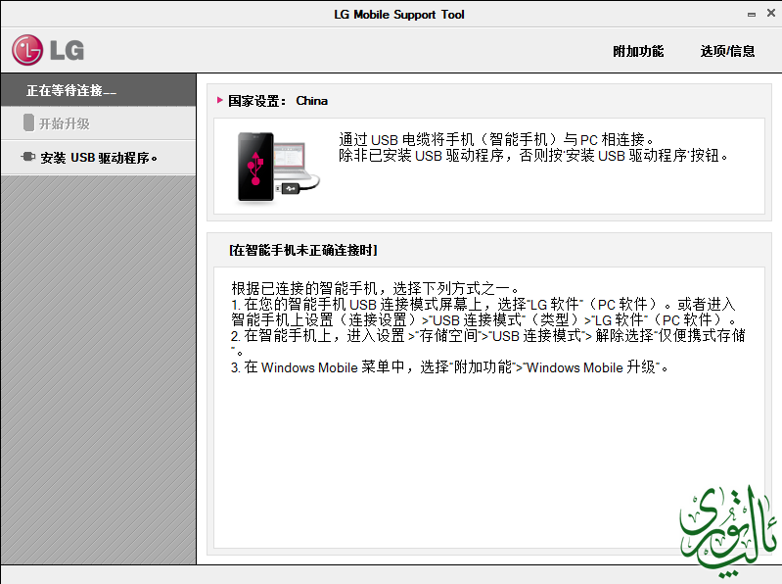Click the line 根据已连接的智能手机
This screenshot has width=782, height=584.
click(375, 288)
